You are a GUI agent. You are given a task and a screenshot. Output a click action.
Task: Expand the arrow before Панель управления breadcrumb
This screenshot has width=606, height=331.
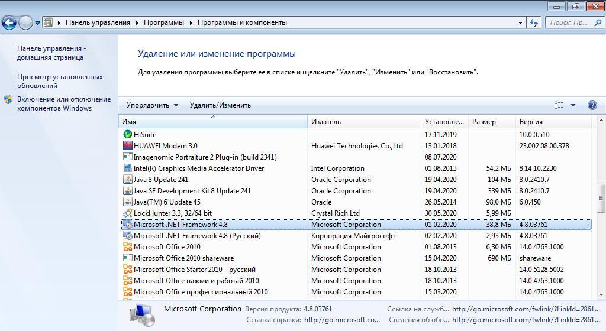tap(59, 23)
